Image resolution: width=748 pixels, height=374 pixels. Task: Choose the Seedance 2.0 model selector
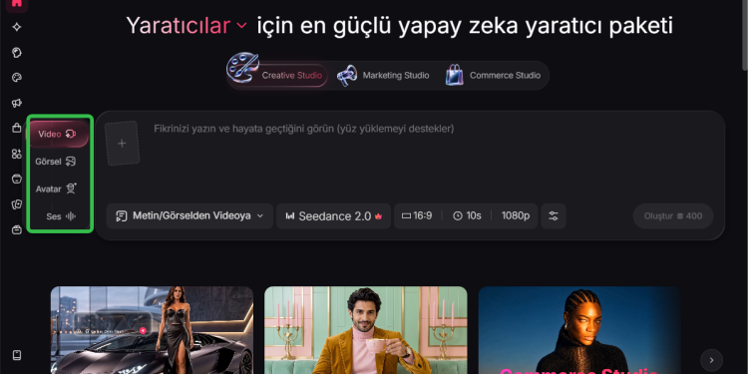pyautogui.click(x=333, y=216)
